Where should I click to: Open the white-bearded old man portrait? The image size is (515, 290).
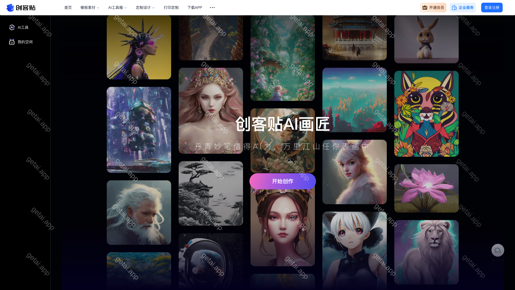click(139, 212)
